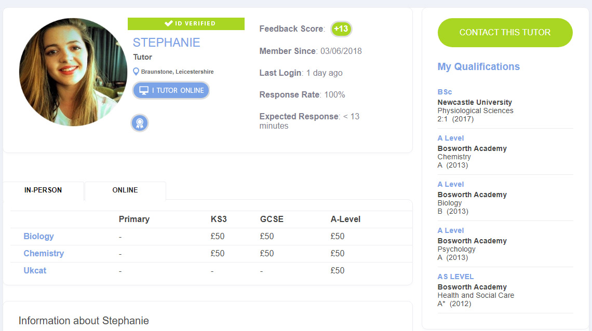Viewport: 592px width, 331px height.
Task: Click the Stephanie name heading
Action: (x=166, y=43)
